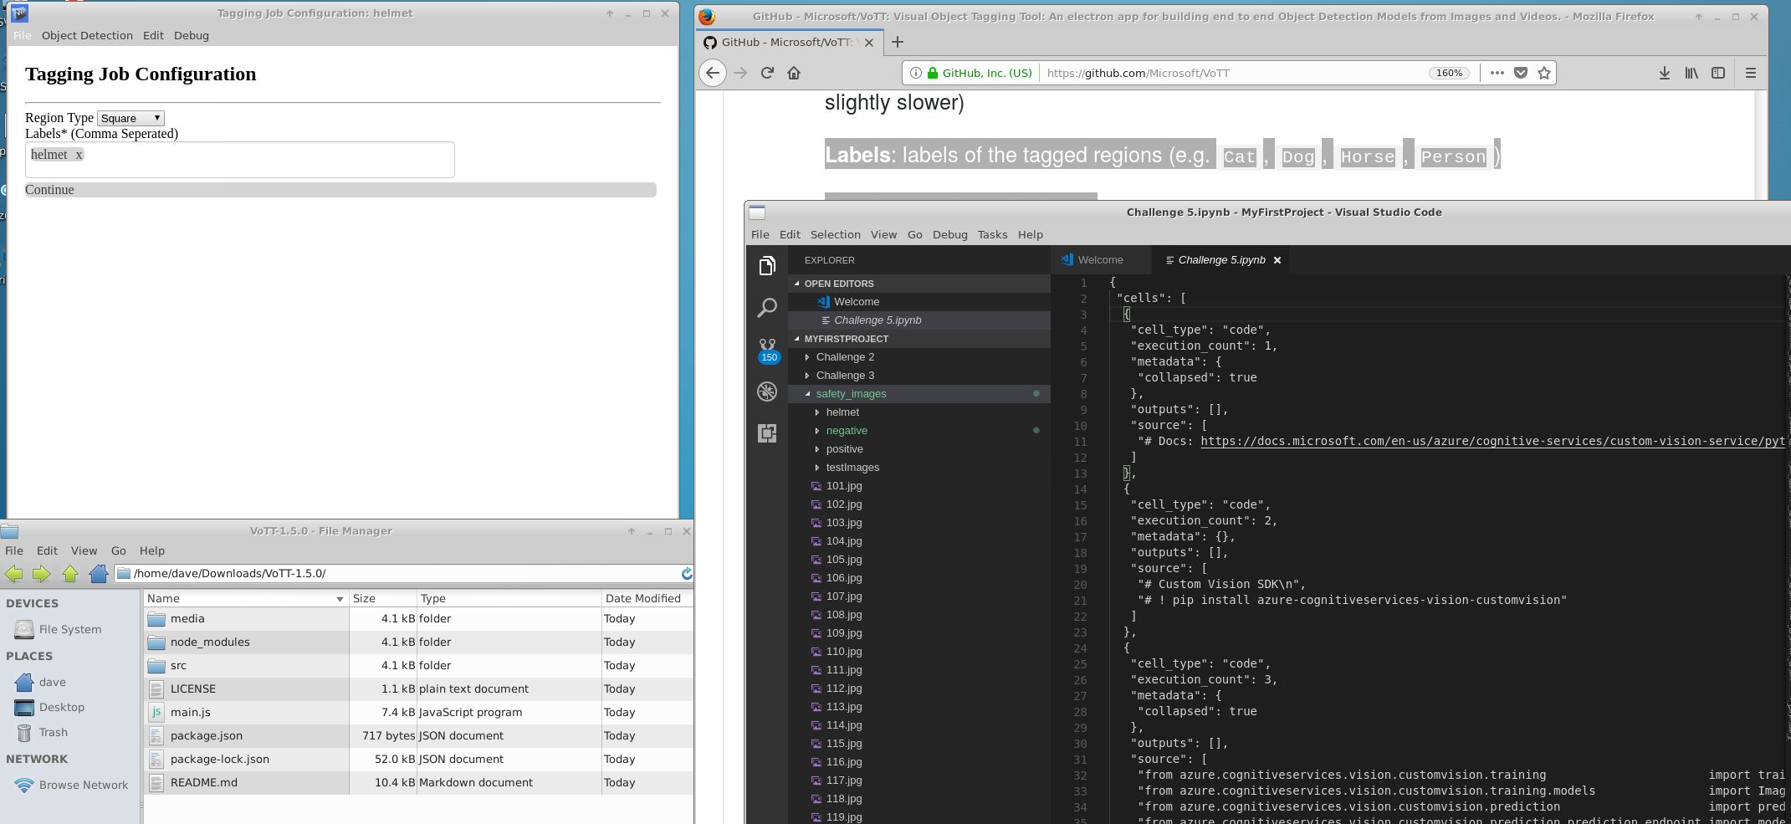Bookmark the current GitHub page

1544,73
